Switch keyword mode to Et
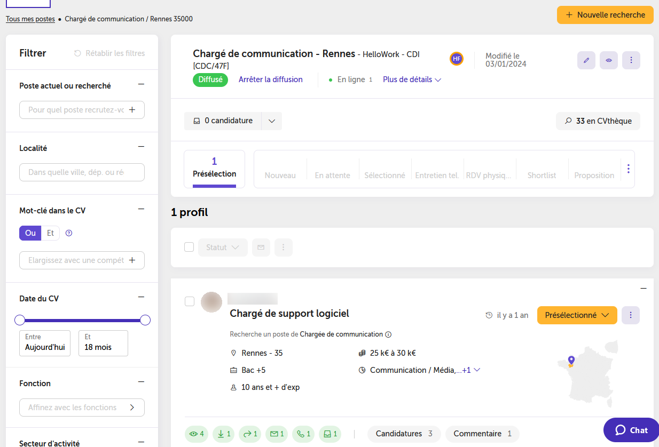 point(50,233)
